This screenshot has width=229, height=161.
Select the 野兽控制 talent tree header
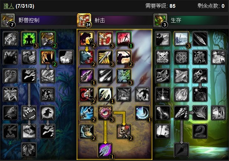coord(29,20)
